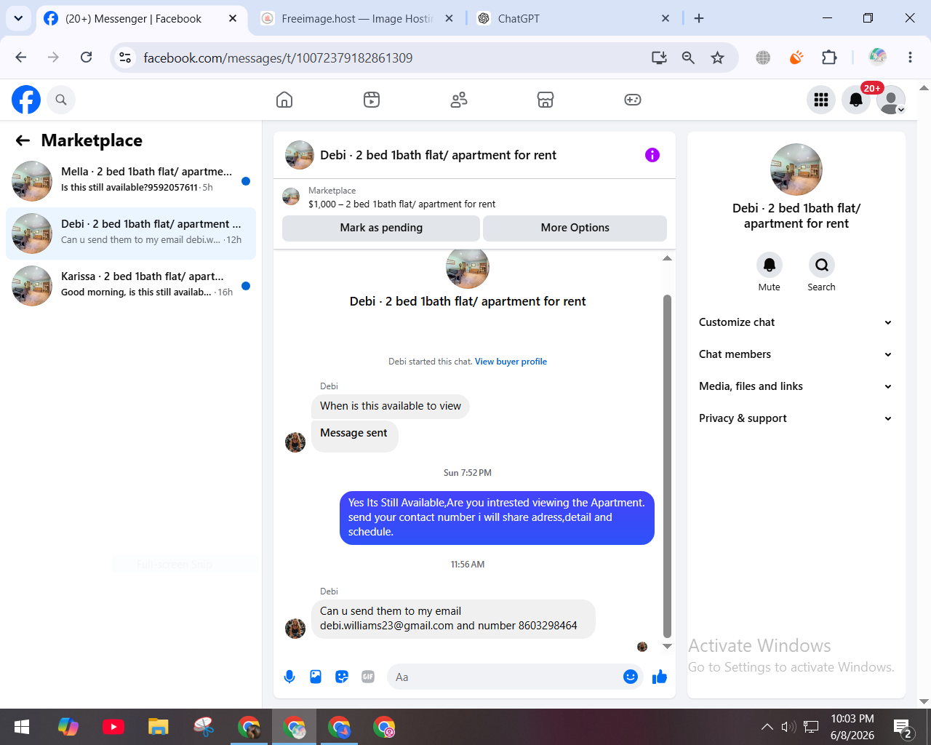Image resolution: width=931 pixels, height=745 pixels.
Task: Expand Customize chat section
Action: pos(796,322)
